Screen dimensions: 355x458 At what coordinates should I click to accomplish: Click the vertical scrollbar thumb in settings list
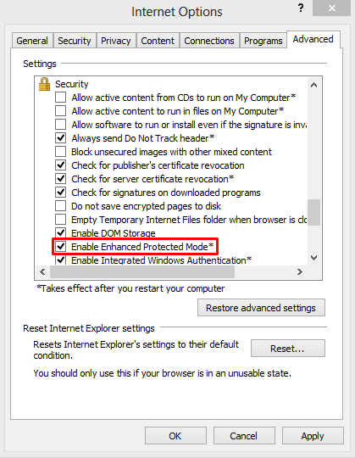[313, 212]
